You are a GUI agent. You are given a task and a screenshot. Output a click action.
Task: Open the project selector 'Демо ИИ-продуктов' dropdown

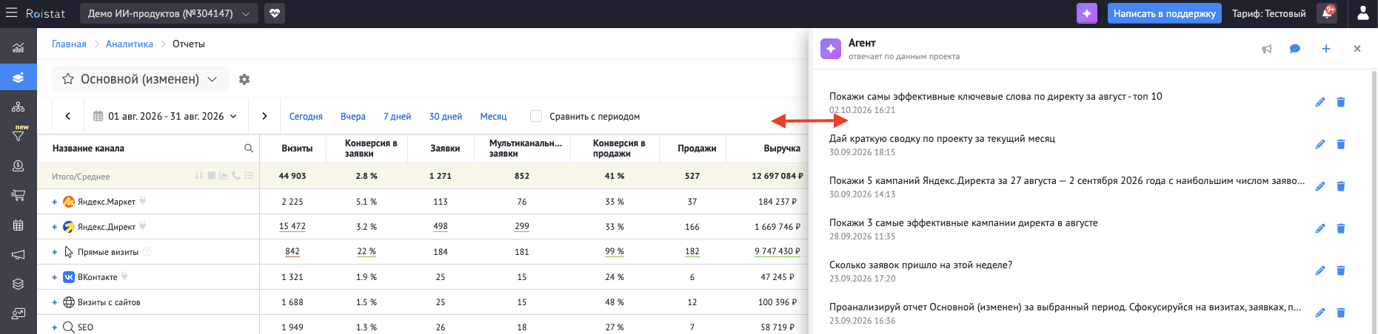(168, 13)
